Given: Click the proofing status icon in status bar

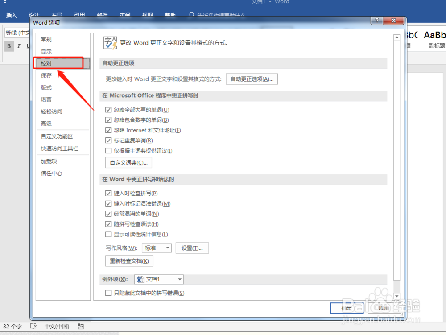Looking at the screenshot, I should click(33, 326).
